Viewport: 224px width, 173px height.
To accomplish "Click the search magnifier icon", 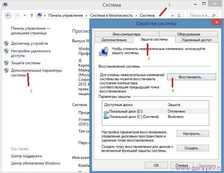I will (213, 15).
